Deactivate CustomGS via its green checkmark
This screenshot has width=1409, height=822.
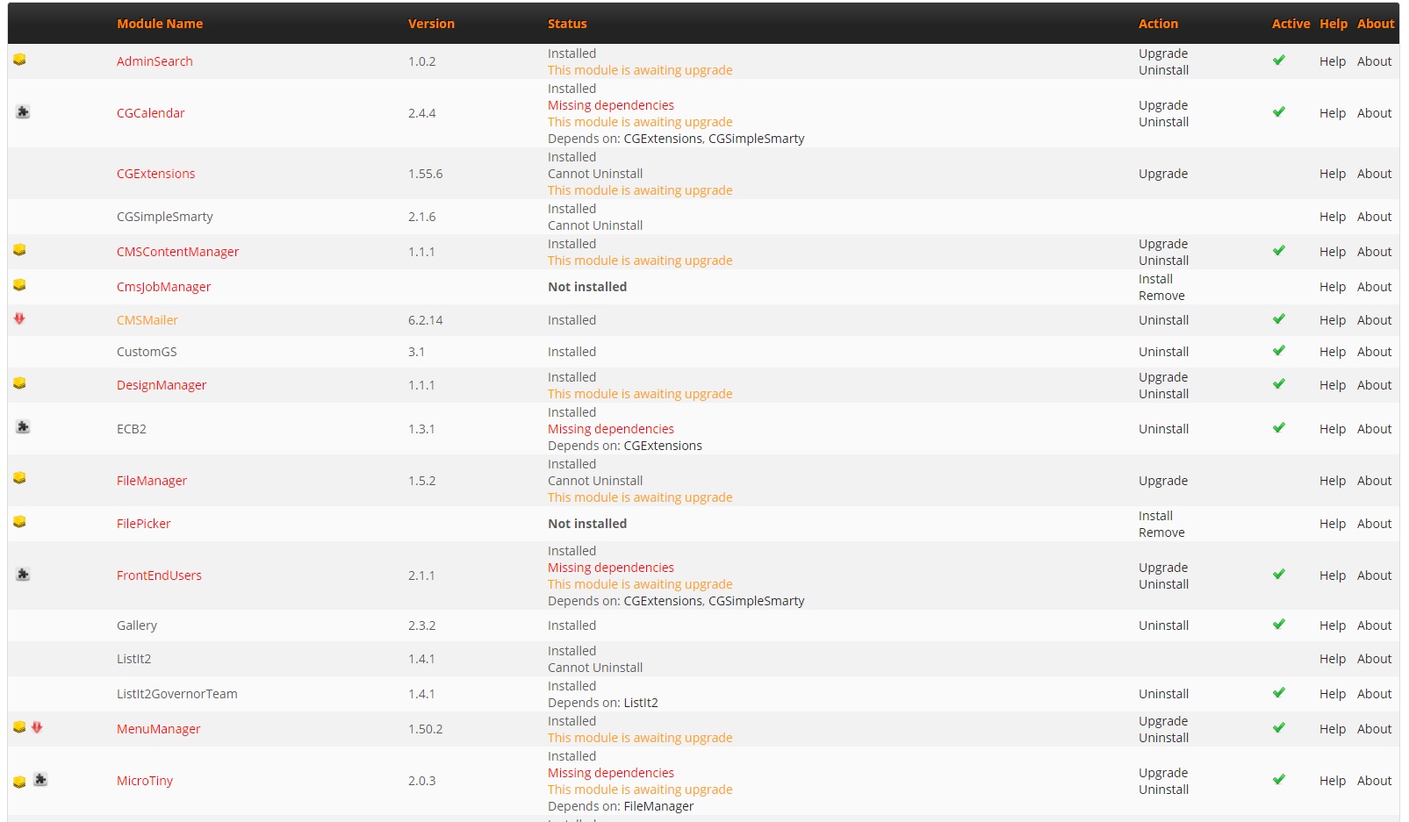(1279, 351)
